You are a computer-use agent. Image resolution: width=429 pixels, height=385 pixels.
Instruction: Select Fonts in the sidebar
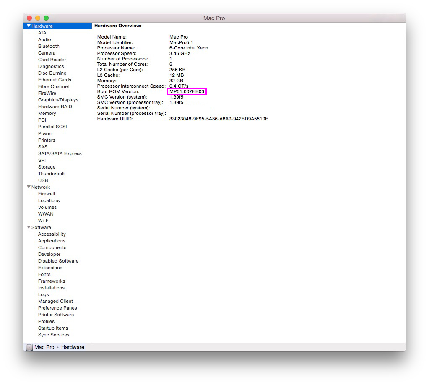[44, 274]
